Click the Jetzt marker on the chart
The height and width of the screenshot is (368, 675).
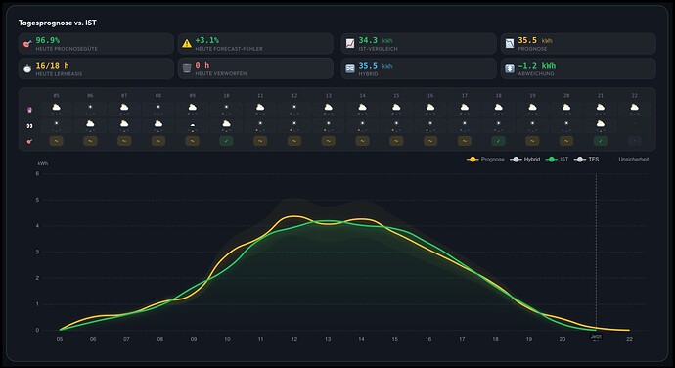click(x=596, y=336)
